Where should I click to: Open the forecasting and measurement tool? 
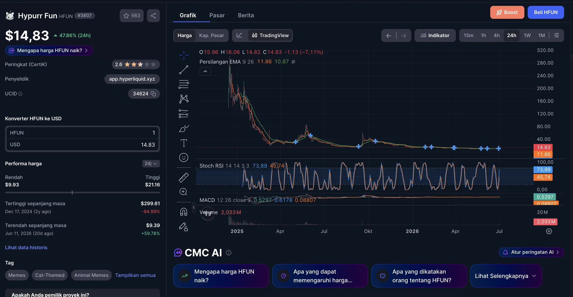click(x=184, y=114)
